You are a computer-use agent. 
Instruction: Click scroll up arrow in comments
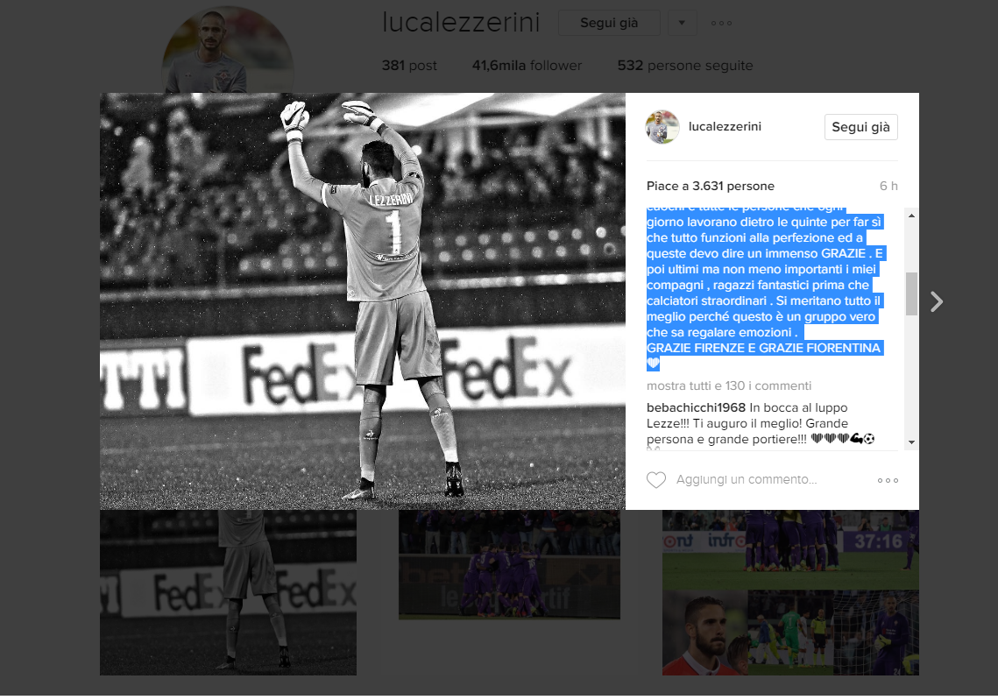[x=911, y=216]
